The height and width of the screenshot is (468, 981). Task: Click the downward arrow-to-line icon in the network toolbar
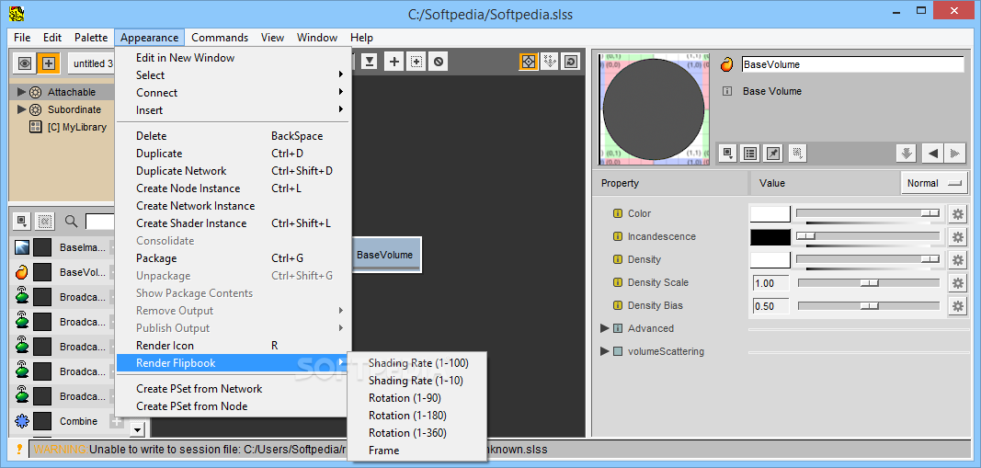pyautogui.click(x=370, y=62)
